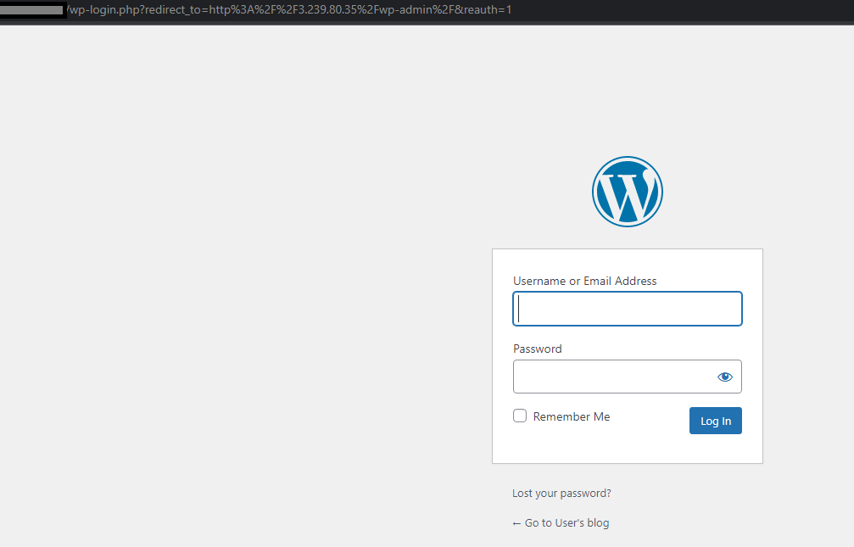This screenshot has width=854, height=547.
Task: Focus the Username or Email Address field
Action: [628, 309]
